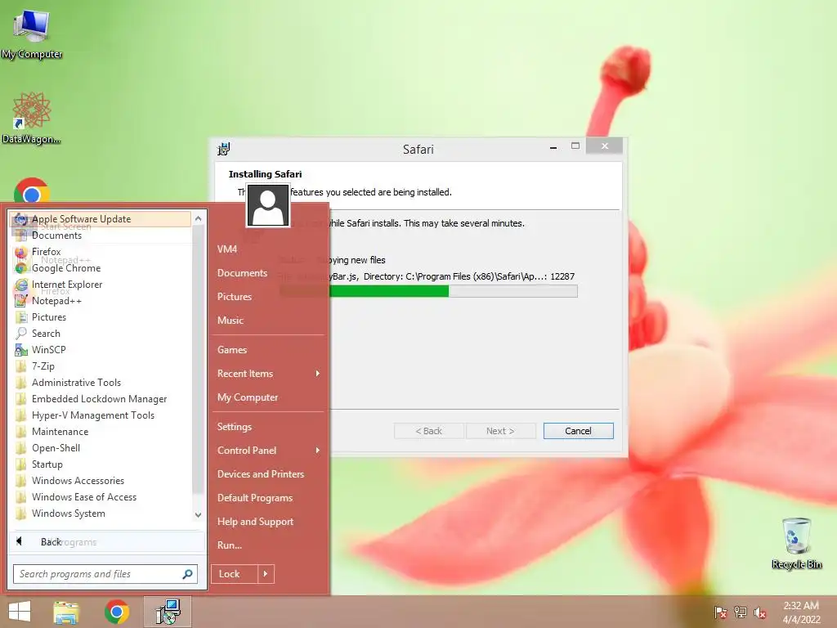The width and height of the screenshot is (837, 628).
Task: Click the Windows Start button on taskbar
Action: (20, 612)
